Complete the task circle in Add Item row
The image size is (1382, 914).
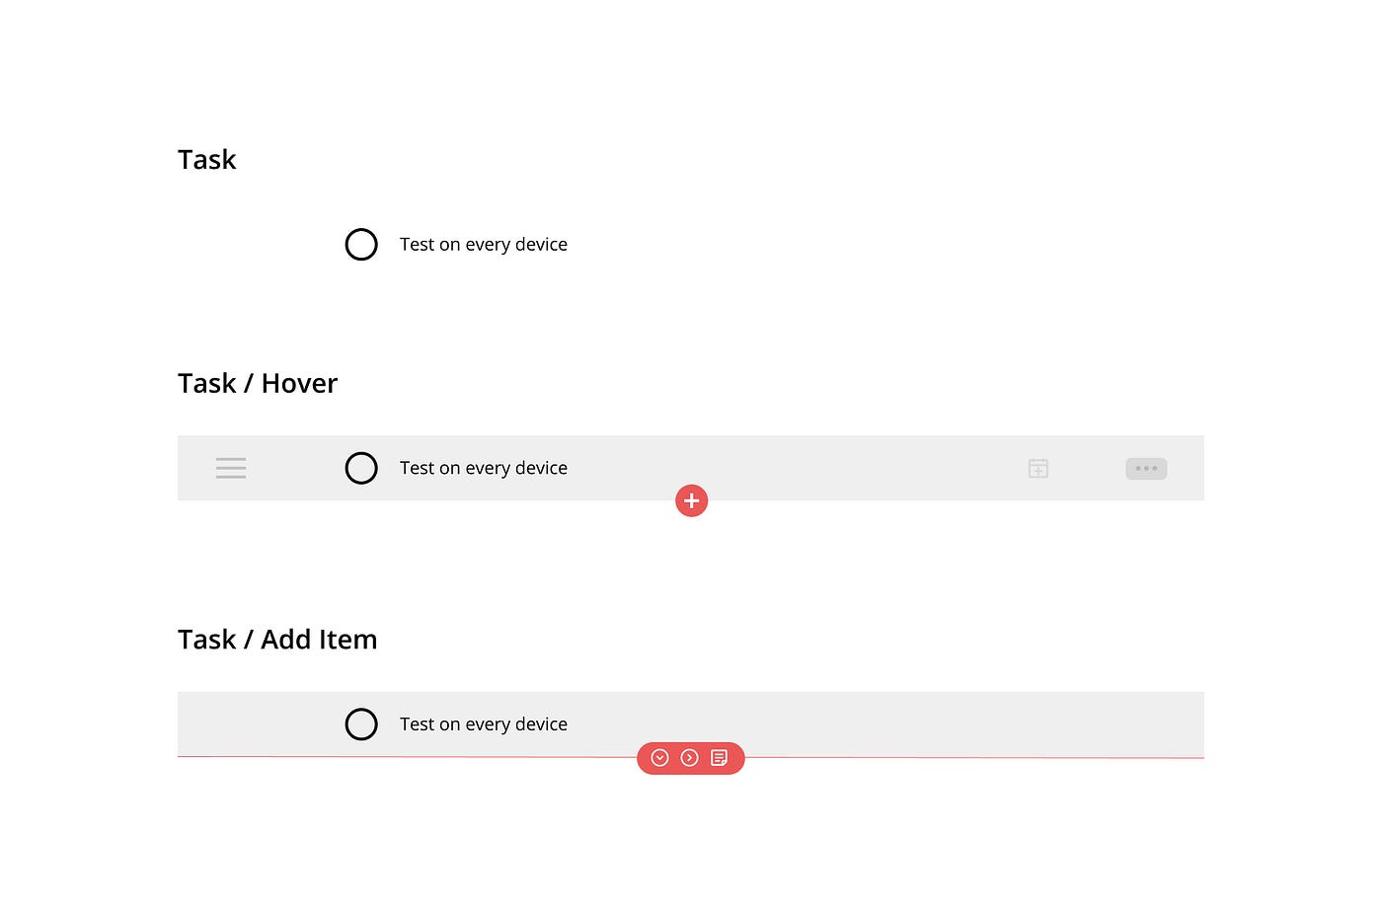point(361,724)
